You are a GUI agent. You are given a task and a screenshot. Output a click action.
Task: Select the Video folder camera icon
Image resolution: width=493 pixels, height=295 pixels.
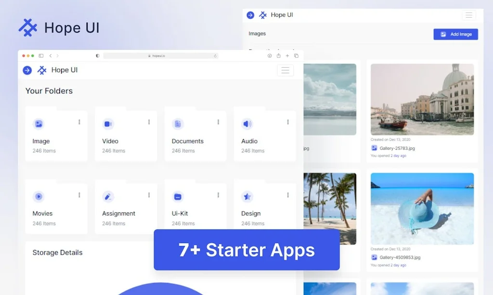(x=108, y=123)
